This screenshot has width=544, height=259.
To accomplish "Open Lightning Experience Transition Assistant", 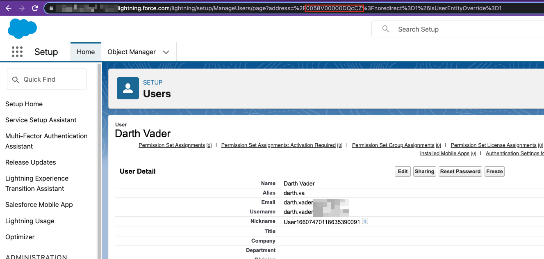I will coord(37,183).
